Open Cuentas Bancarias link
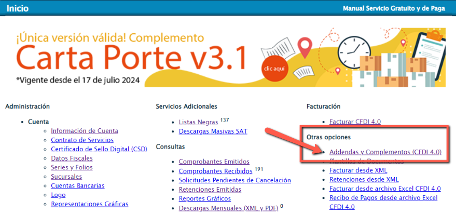456x213 pixels. click(x=78, y=185)
